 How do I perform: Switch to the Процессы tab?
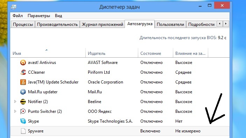[x=23, y=24]
